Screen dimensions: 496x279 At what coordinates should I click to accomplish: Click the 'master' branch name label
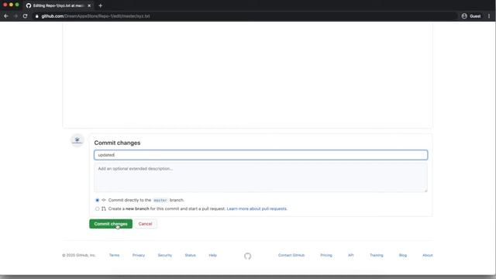pyautogui.click(x=160, y=200)
